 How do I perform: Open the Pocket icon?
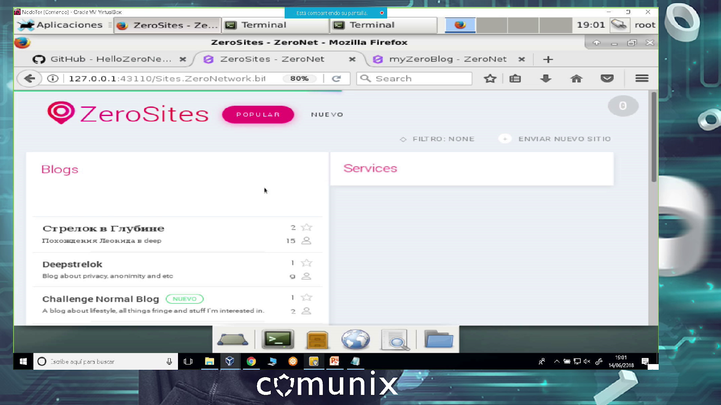tap(607, 79)
